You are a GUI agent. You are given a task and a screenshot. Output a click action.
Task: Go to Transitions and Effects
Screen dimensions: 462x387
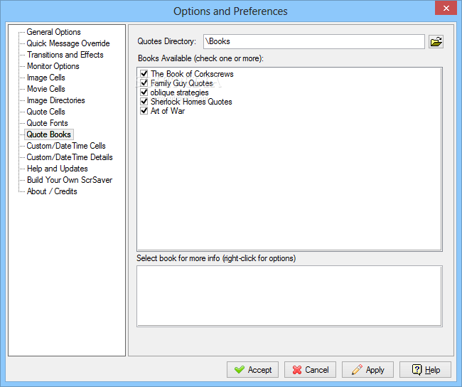(x=65, y=55)
